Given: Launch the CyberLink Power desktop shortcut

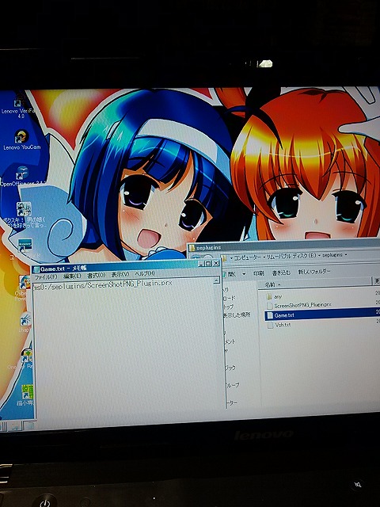Looking at the screenshot, I should point(25,282).
